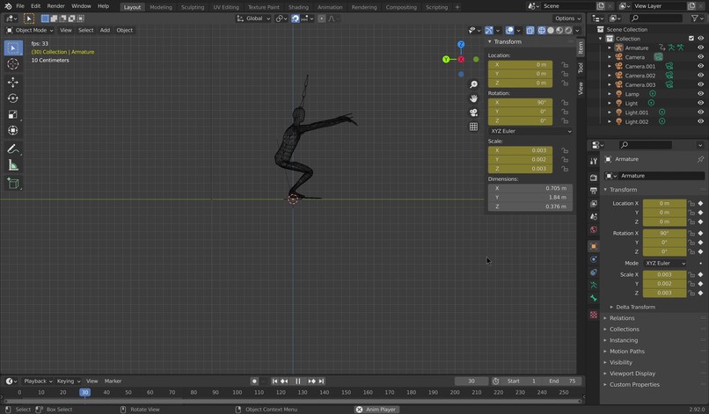This screenshot has width=709, height=414.
Task: Click the Blender logo menu icon
Action: pyautogui.click(x=8, y=6)
